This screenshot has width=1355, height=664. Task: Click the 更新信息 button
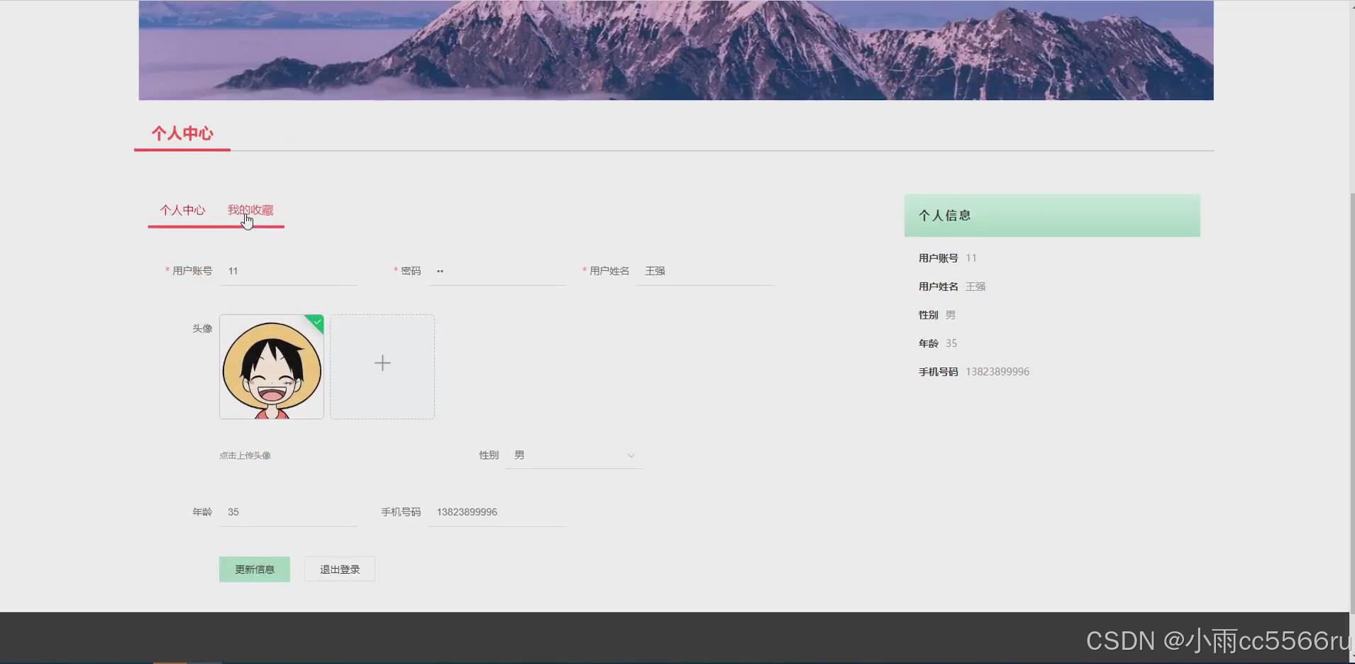click(x=255, y=570)
